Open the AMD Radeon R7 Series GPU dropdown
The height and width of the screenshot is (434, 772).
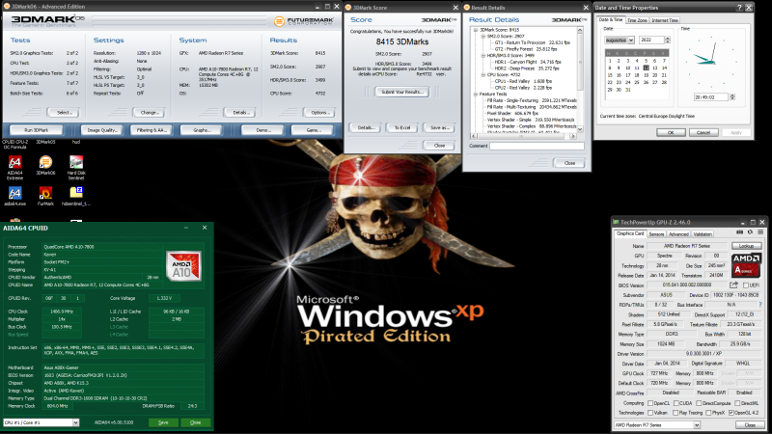[657, 425]
